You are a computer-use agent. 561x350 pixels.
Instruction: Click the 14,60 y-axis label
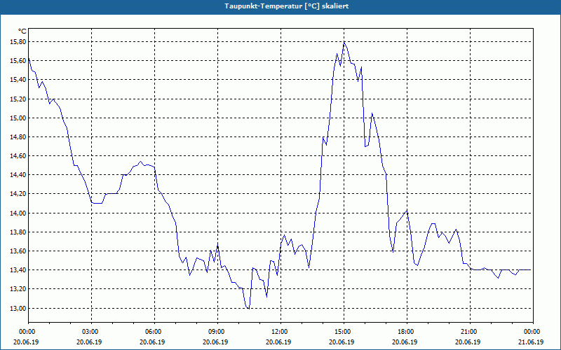click(x=19, y=155)
